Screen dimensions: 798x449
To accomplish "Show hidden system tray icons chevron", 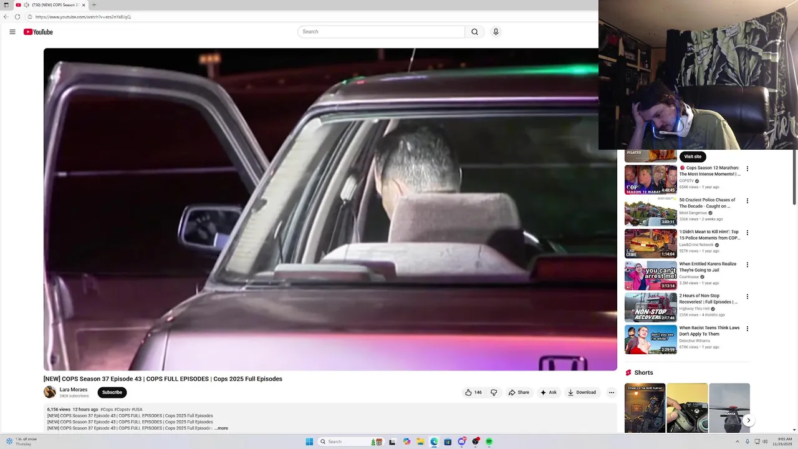I will tap(737, 442).
